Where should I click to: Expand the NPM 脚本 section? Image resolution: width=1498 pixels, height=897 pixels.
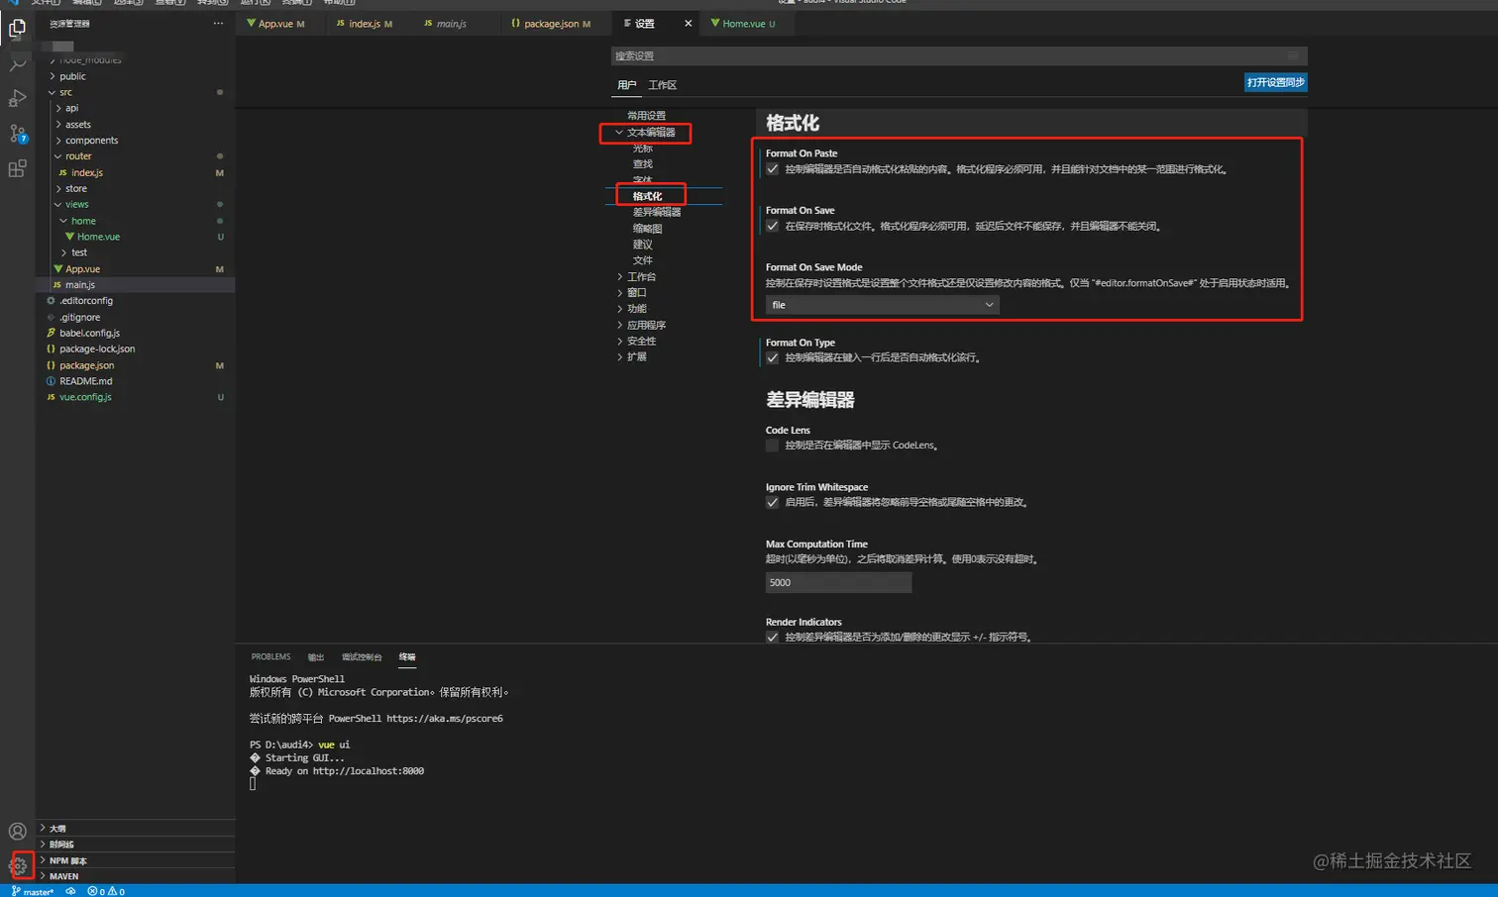(x=135, y=860)
